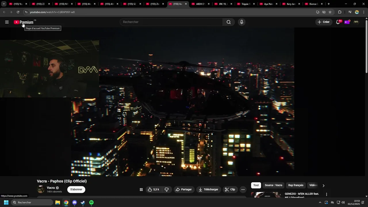Dislike the video with thumbs down
Viewport: 368px width, 207px height.
click(x=166, y=189)
